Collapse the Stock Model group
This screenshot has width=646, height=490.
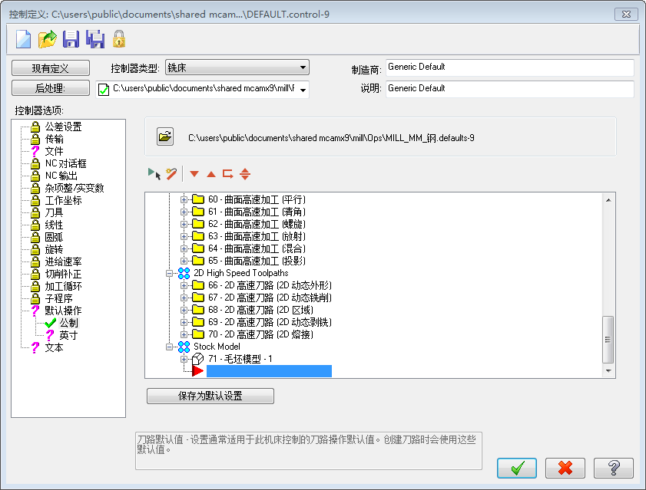[169, 347]
